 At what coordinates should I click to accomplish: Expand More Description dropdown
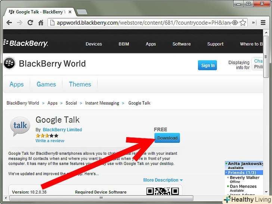163,180
